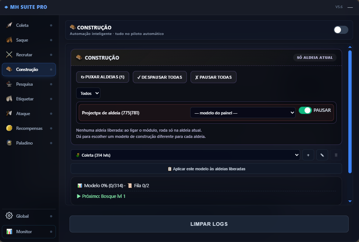This screenshot has height=242, width=359.
Task: Click the plus icon to add model
Action: (x=308, y=155)
